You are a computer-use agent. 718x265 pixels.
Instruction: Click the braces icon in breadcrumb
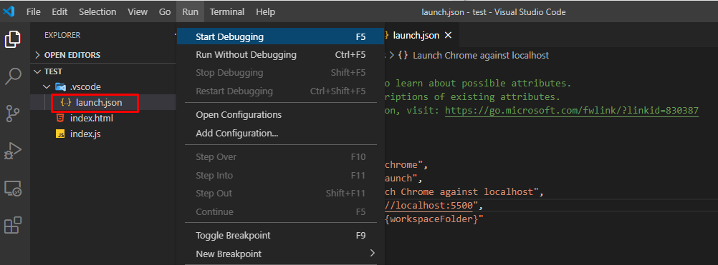pyautogui.click(x=403, y=56)
